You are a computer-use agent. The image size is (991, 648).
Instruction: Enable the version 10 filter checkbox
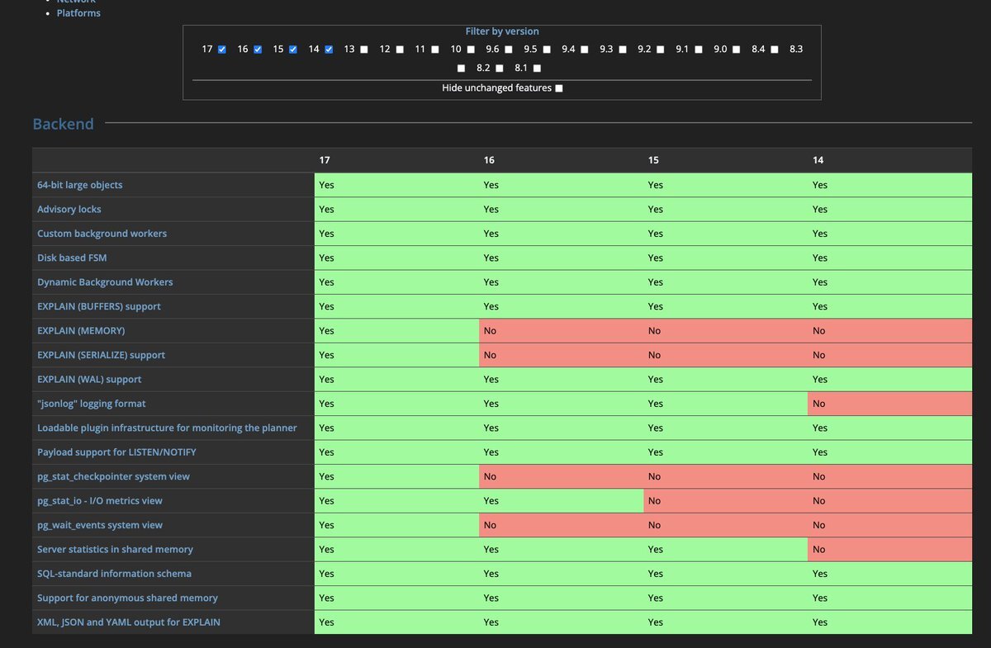point(471,50)
